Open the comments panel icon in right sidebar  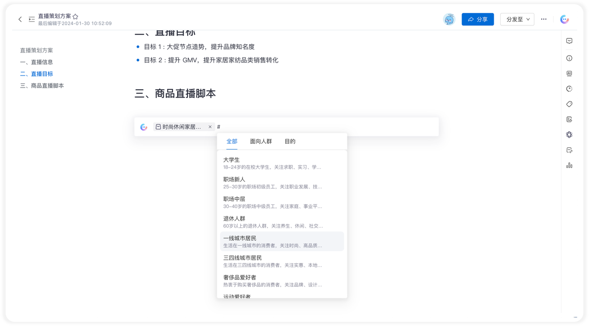[569, 41]
